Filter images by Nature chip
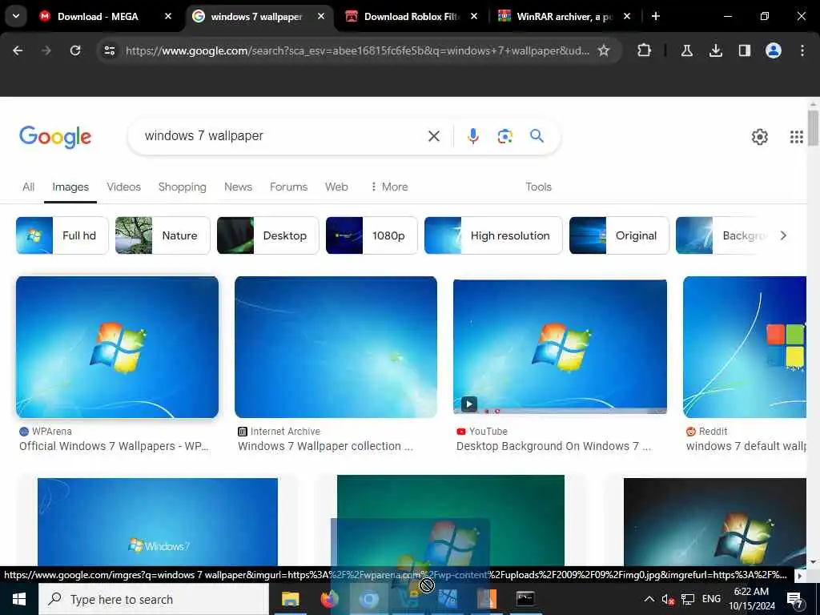Viewport: 820px width, 615px height. pos(163,235)
